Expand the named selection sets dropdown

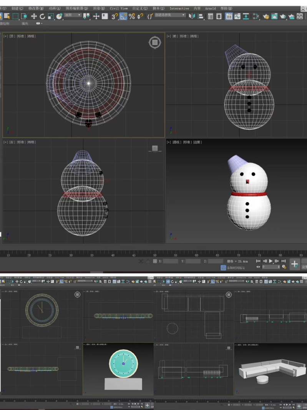[170, 15]
